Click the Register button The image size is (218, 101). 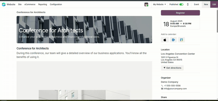(180, 13)
